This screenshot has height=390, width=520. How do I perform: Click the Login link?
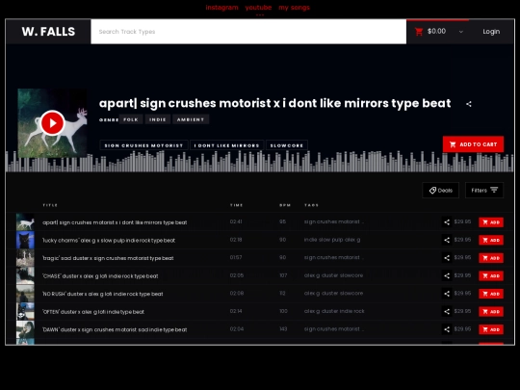(x=491, y=32)
